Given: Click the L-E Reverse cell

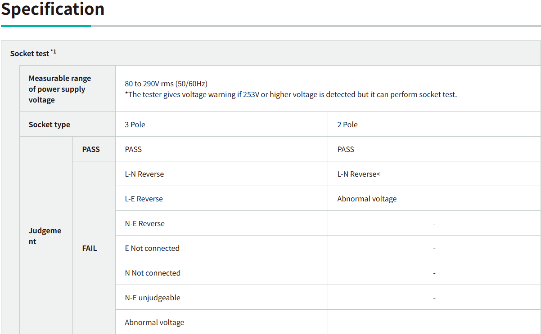Looking at the screenshot, I should pos(144,199).
